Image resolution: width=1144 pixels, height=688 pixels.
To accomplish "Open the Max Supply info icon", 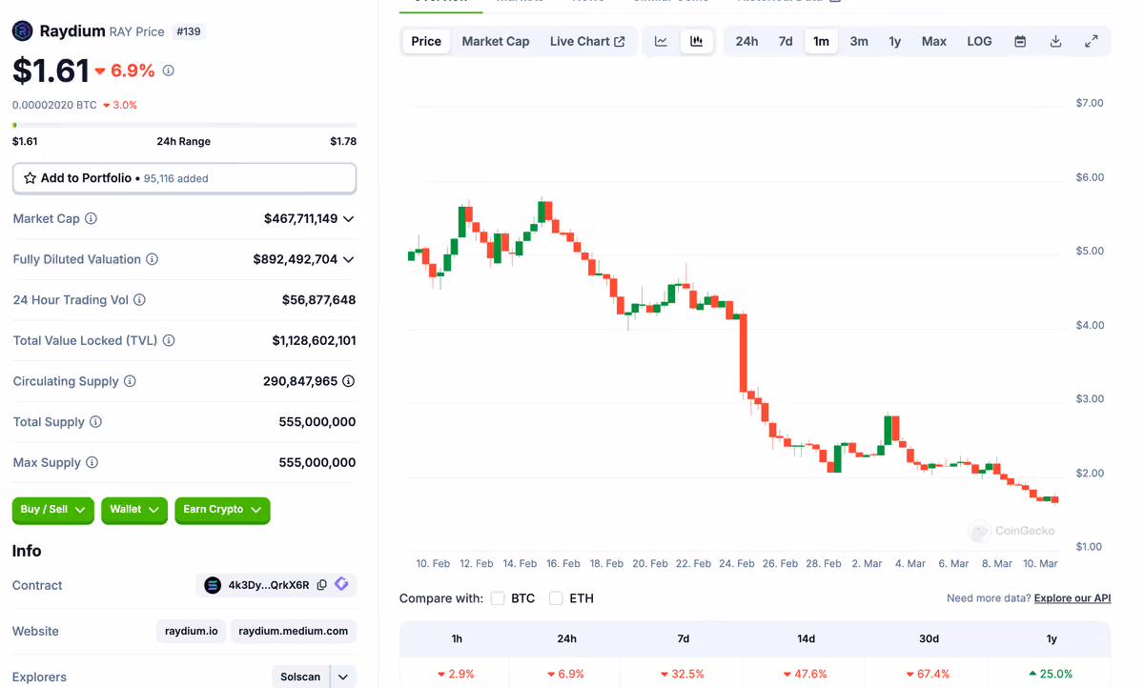I will pos(92,462).
